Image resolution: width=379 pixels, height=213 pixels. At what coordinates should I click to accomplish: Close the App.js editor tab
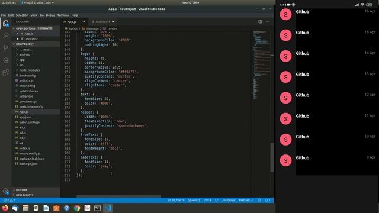(84, 22)
